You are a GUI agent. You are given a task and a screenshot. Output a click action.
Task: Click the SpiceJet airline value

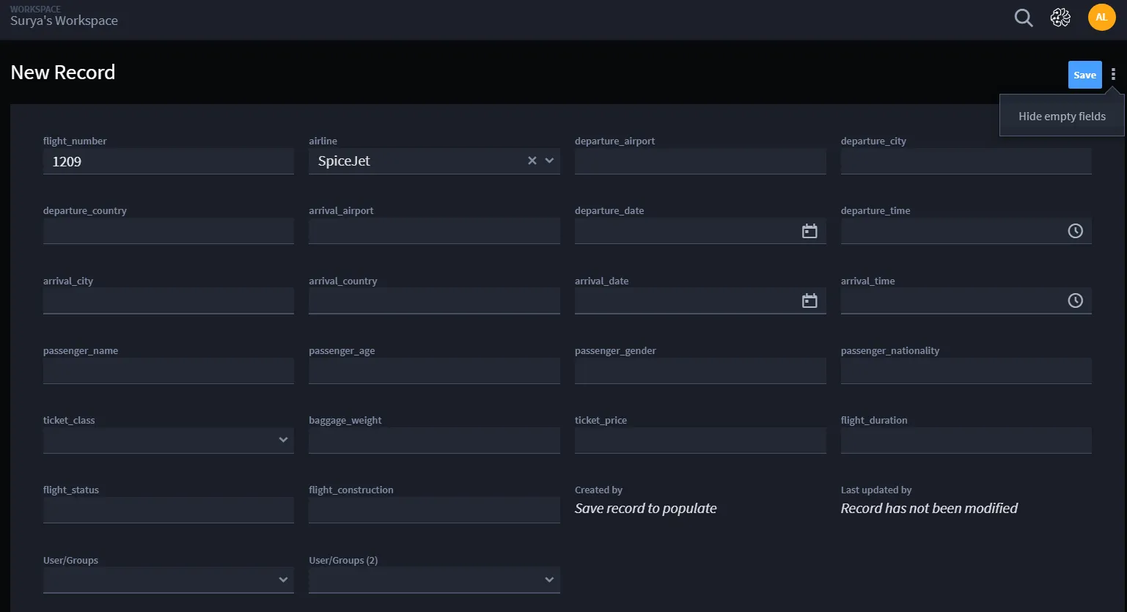point(344,161)
